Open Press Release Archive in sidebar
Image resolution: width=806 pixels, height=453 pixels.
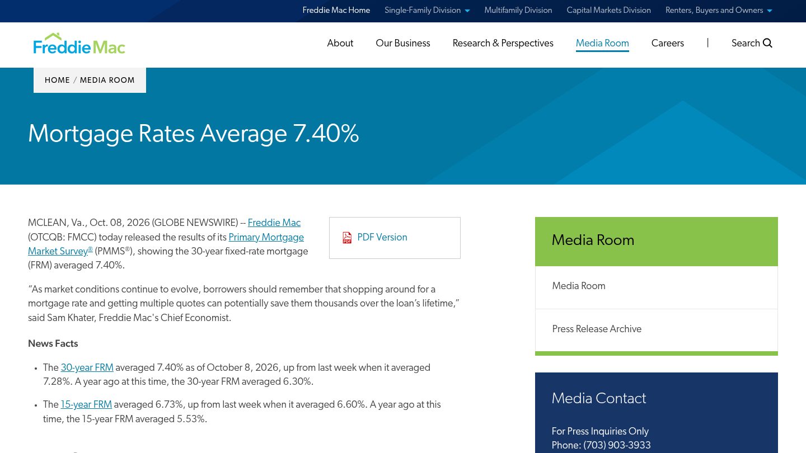click(x=657, y=330)
